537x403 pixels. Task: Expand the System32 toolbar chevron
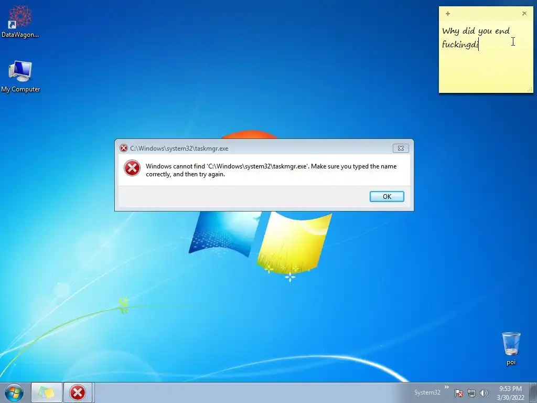click(447, 387)
